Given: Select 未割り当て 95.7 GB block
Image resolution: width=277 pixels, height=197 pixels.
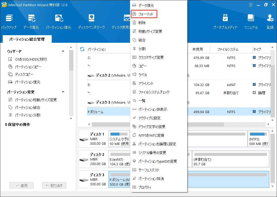Looking at the screenshot, I should (x=230, y=159).
